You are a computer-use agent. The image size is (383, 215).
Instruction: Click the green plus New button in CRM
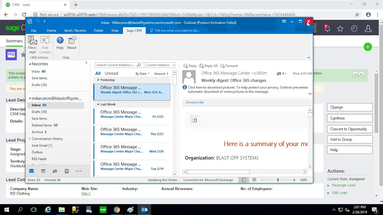(368, 47)
